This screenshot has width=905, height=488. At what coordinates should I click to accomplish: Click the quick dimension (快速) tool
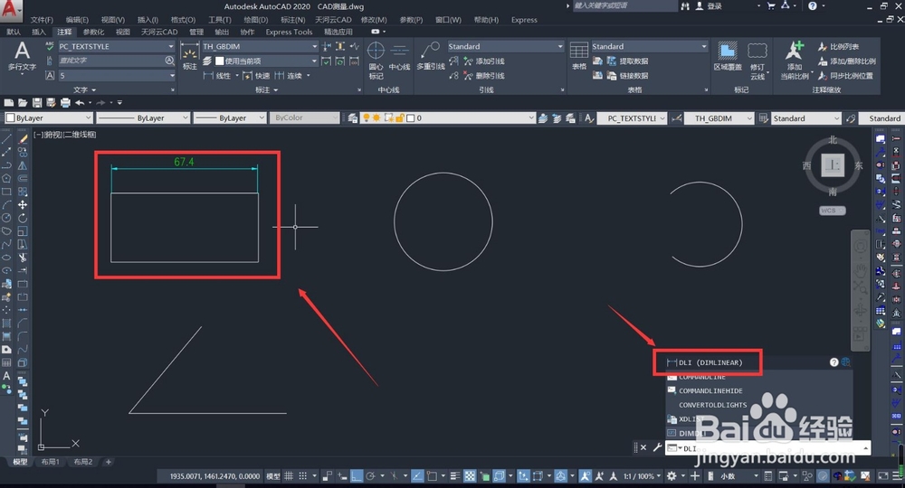[256, 76]
